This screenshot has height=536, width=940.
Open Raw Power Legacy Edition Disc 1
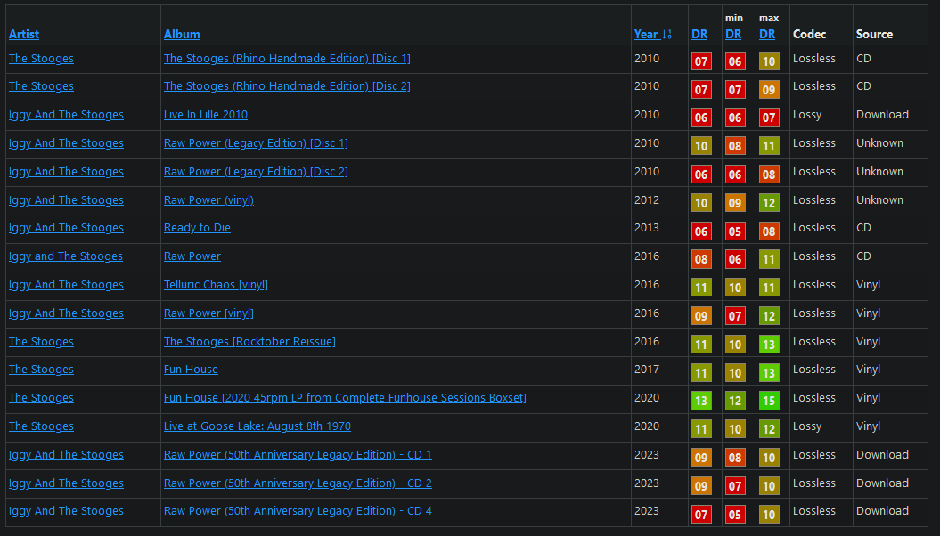pyautogui.click(x=256, y=143)
